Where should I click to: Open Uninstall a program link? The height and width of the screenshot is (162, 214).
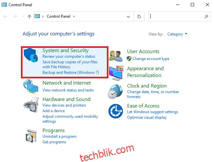click(x=59, y=136)
